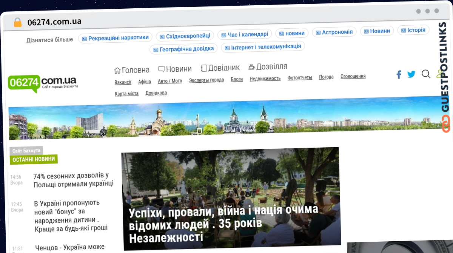Screen dimensions: 453x253
Task: Click the Історія tag
Action: (x=413, y=30)
